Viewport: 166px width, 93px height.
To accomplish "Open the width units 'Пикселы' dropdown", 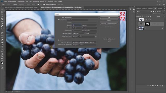I will [89, 25].
